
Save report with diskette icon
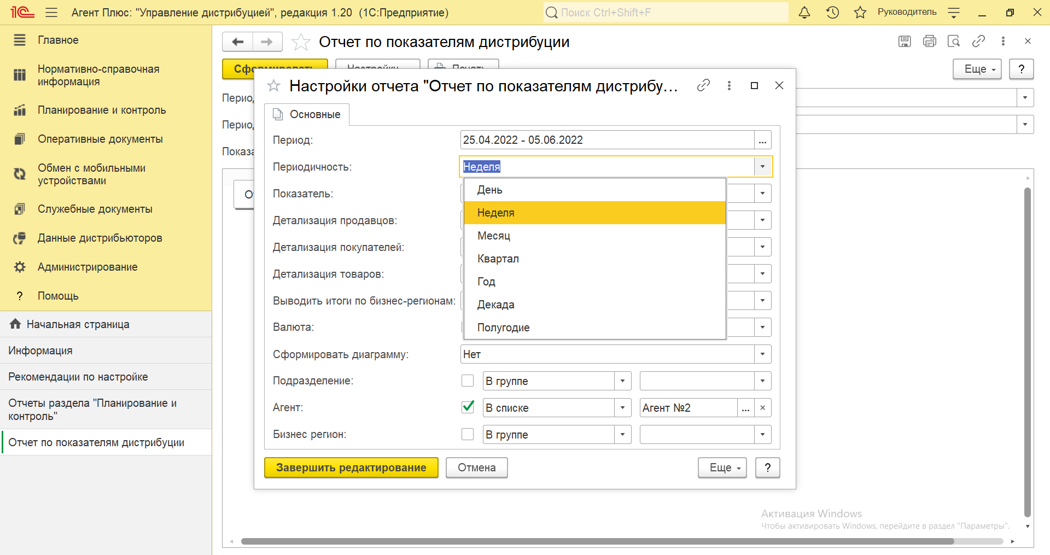[905, 41]
